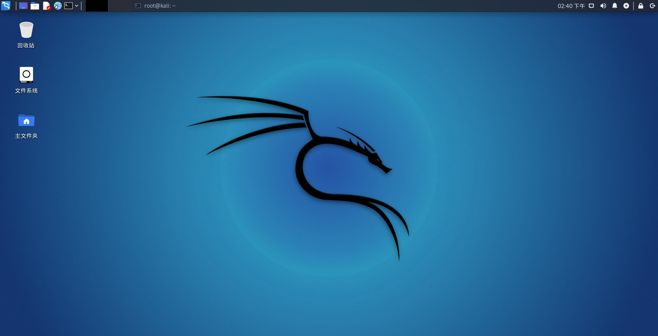Open the Kali applications menu
The height and width of the screenshot is (336, 658).
[6, 6]
